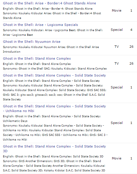137x174 pixels.
Task: Open Ghost in the Shell: Stand Alone Complex
Action: click(37, 58)
